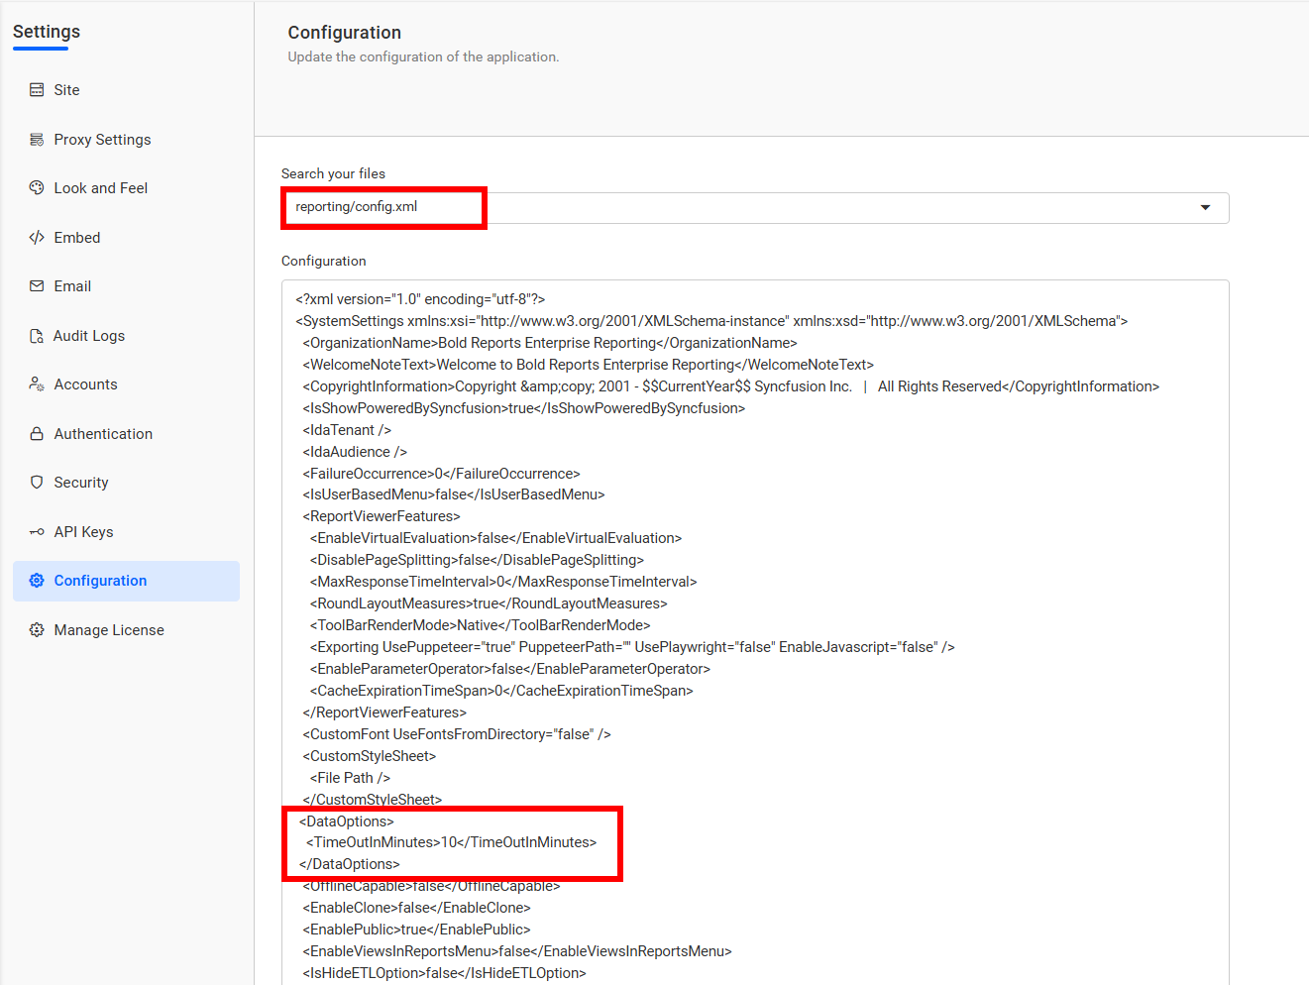Switch to Proxy Settings page
This screenshot has width=1309, height=985.
[x=102, y=140]
